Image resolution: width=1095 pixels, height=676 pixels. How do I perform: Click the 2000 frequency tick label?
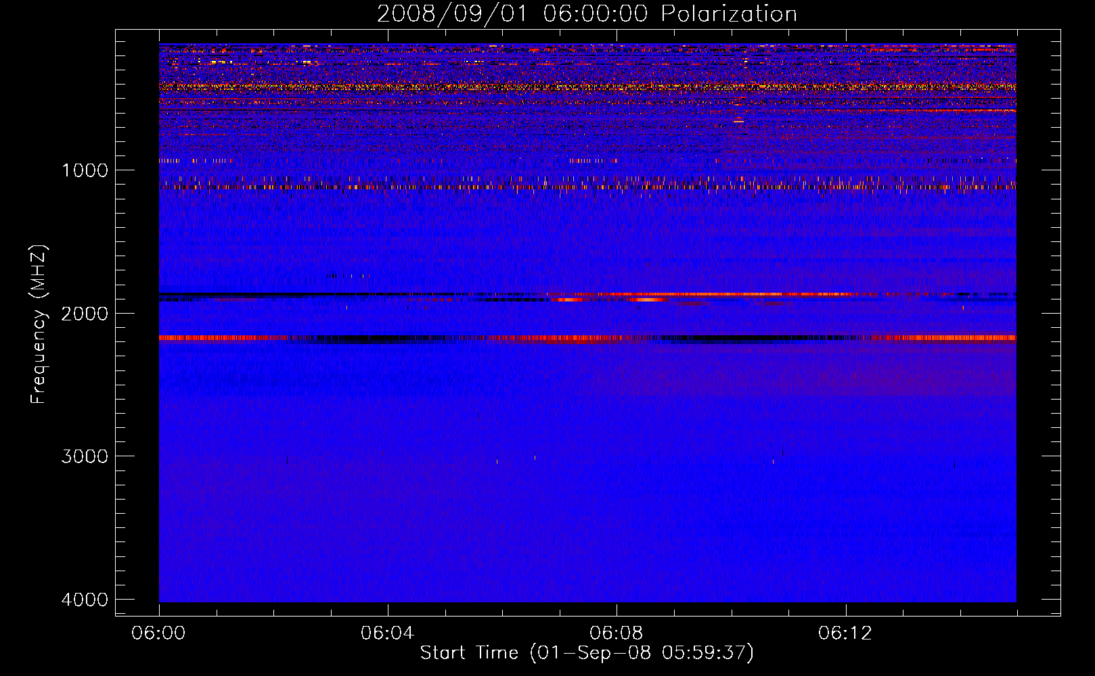point(85,314)
